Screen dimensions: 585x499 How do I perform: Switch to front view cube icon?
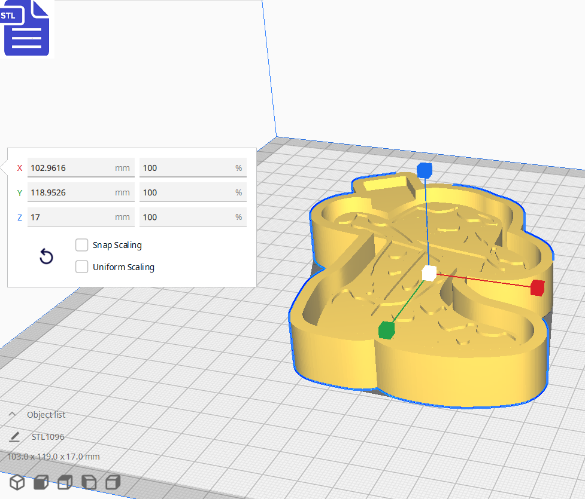tap(41, 482)
